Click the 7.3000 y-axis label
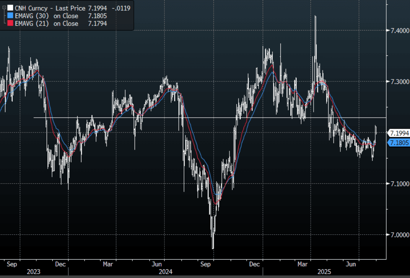Screen dimensions: 410x278 click(398, 82)
